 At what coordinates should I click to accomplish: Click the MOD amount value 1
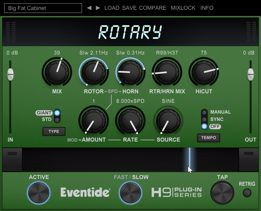click(94, 101)
